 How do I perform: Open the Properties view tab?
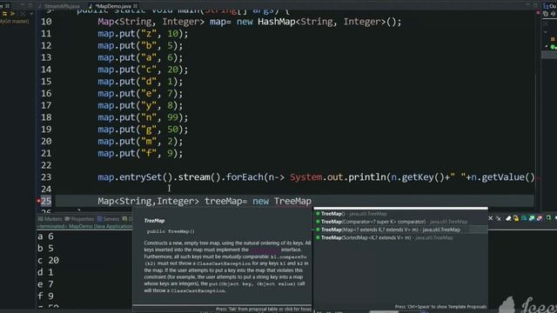[79, 219]
